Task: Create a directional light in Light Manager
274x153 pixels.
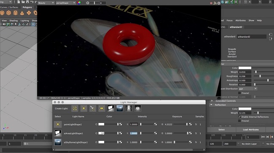Action: 75,109
